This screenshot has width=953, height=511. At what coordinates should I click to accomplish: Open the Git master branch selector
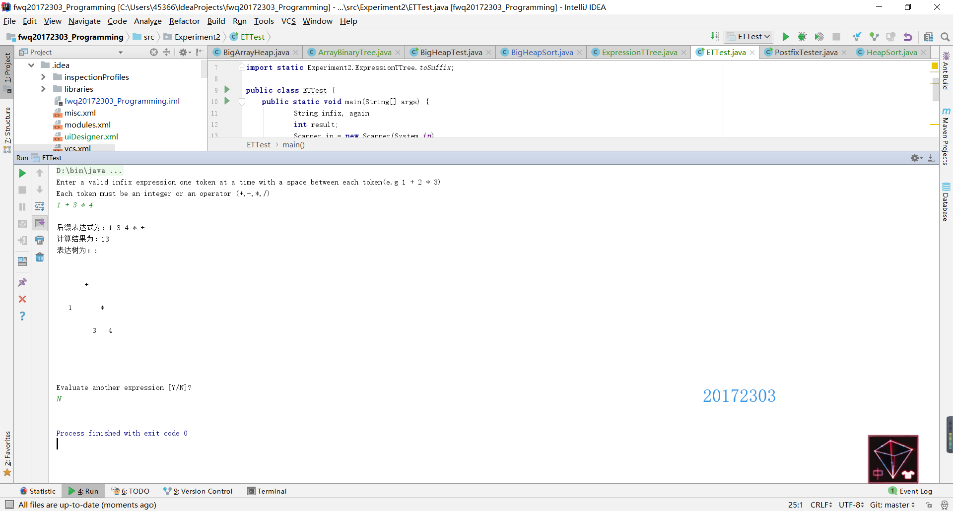(x=892, y=505)
